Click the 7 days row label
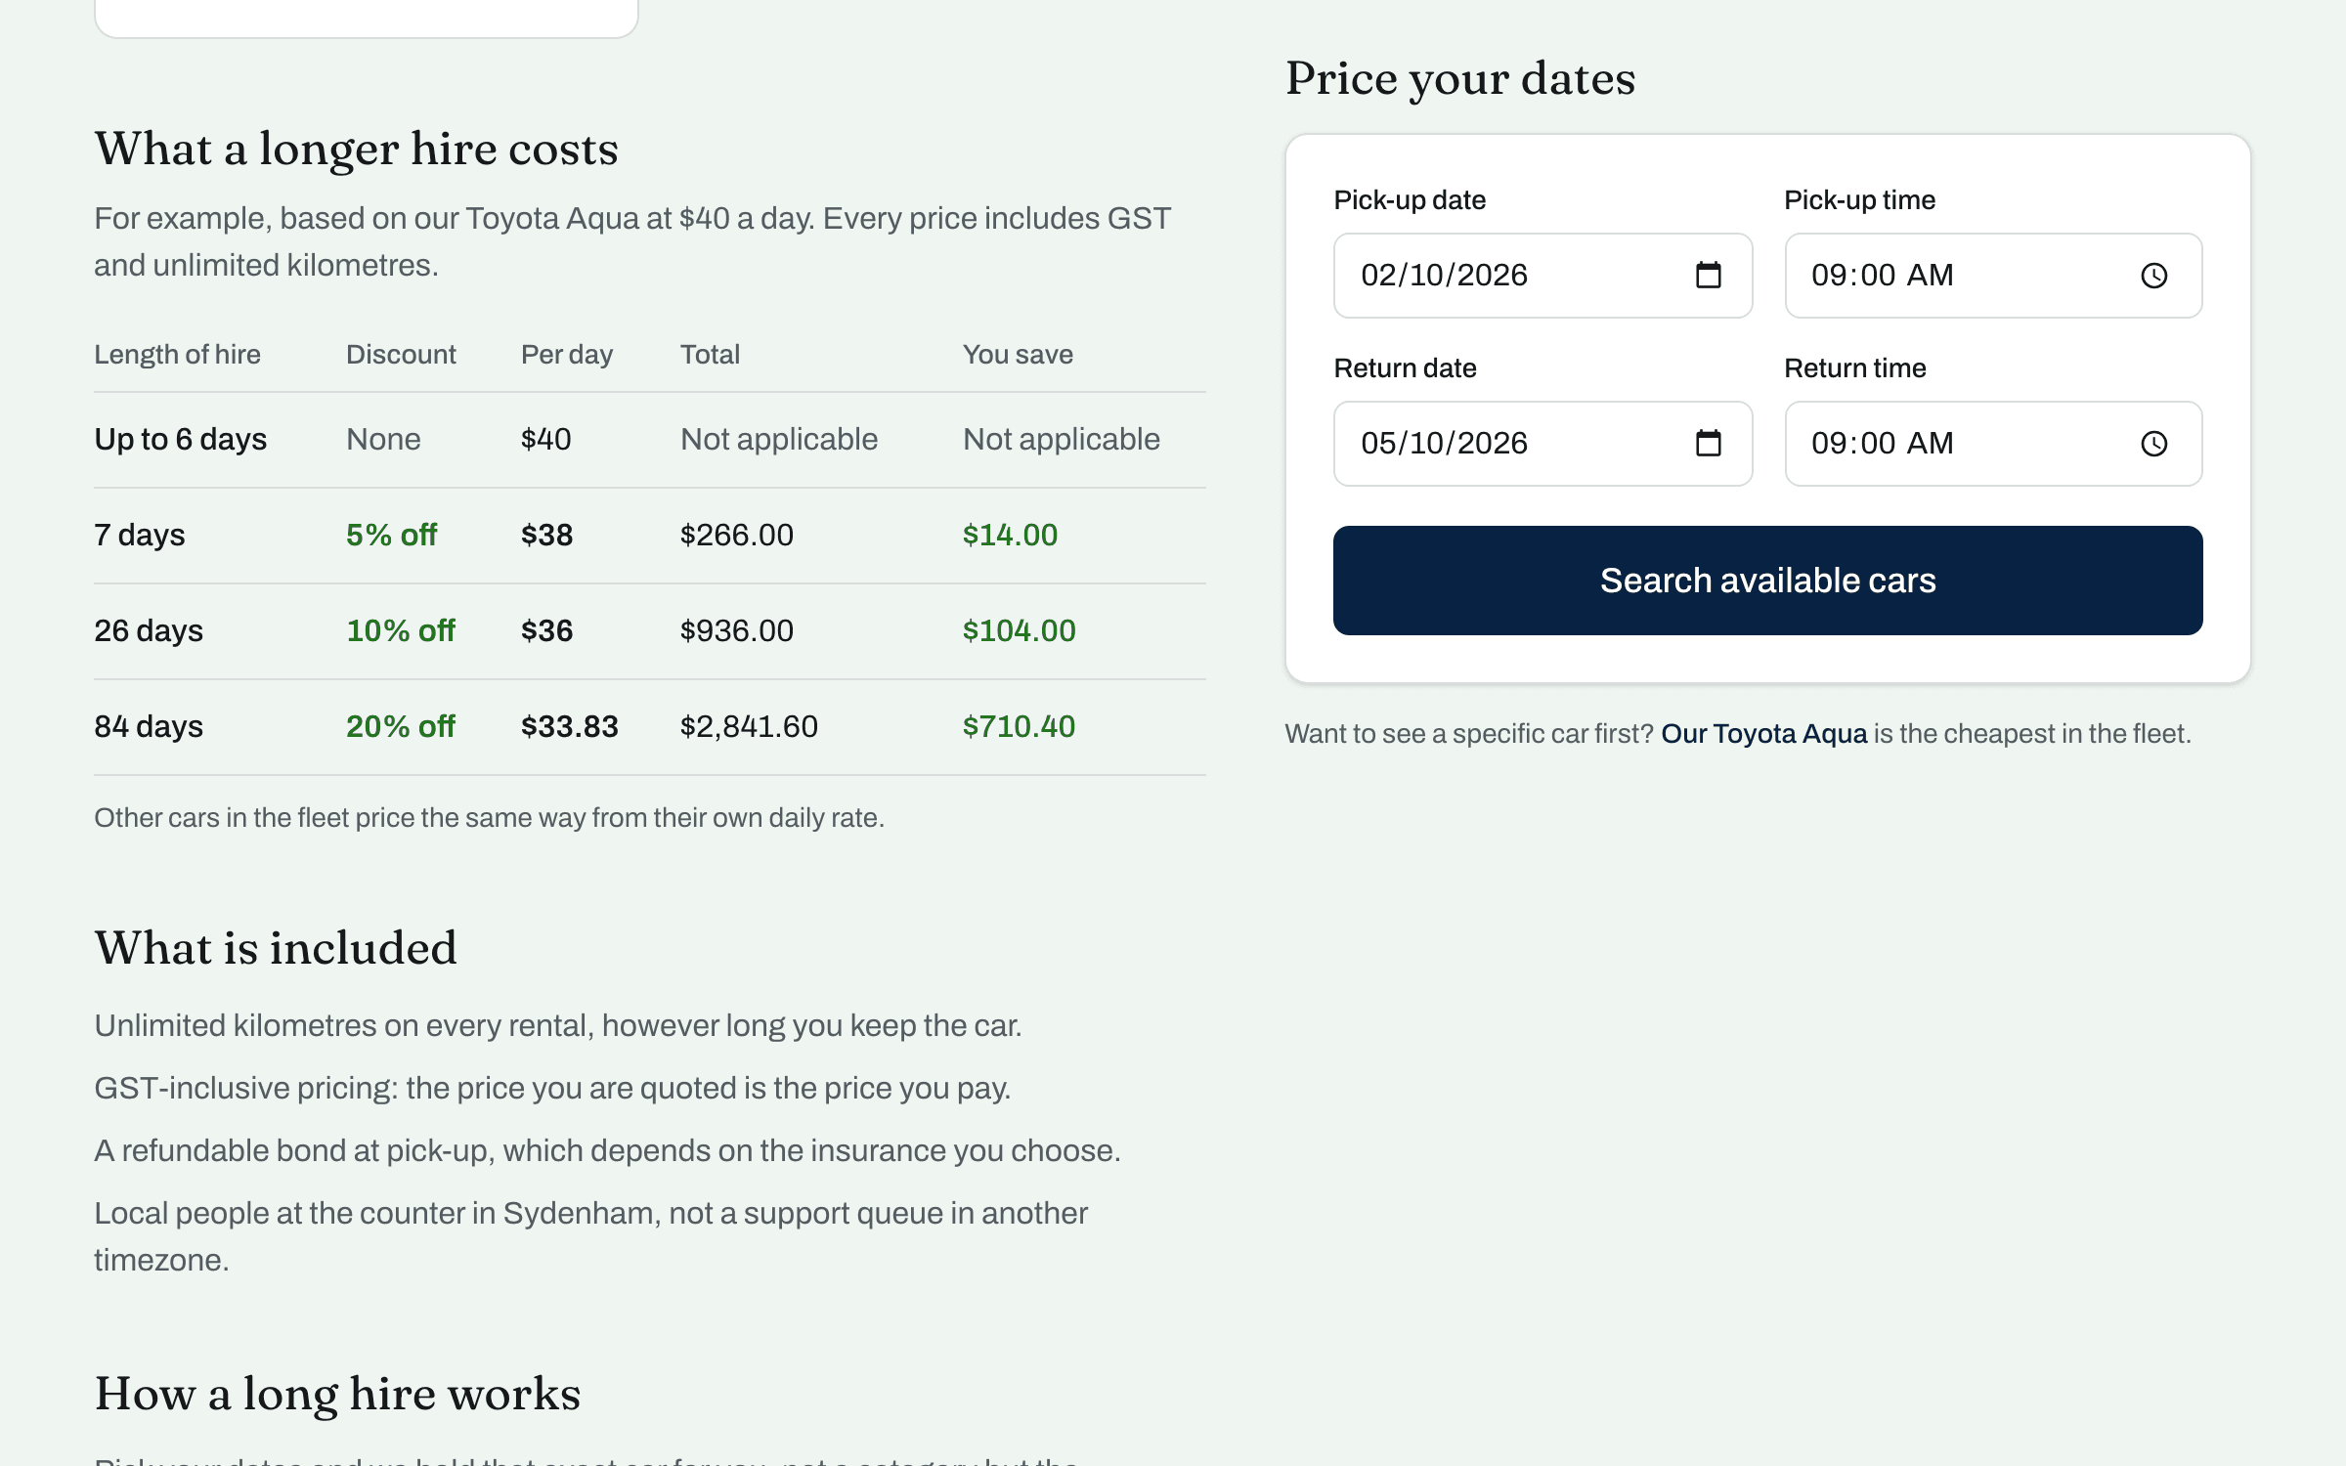 [x=139, y=536]
